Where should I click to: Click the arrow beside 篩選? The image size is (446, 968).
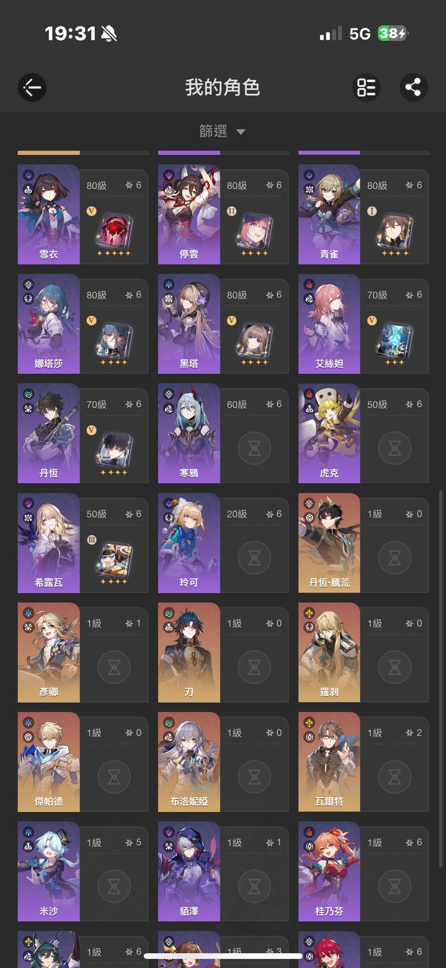point(241,132)
